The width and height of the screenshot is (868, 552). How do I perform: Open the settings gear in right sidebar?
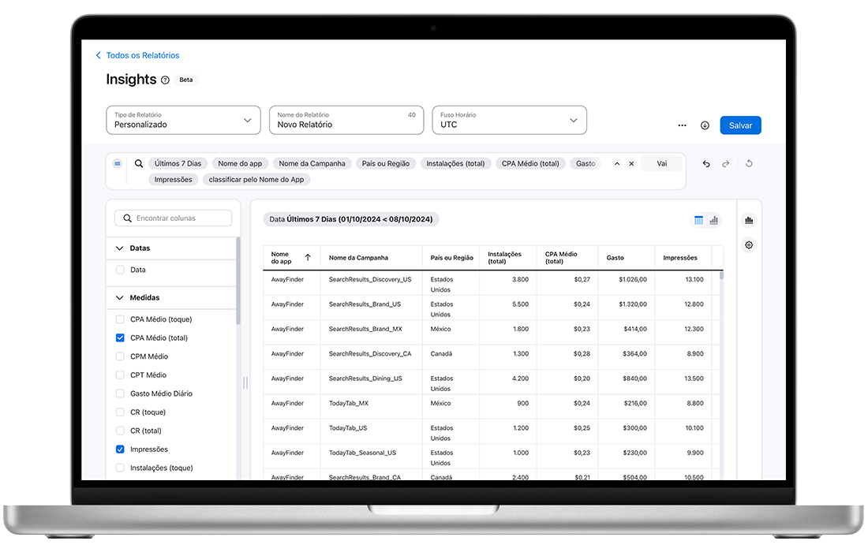coord(749,245)
